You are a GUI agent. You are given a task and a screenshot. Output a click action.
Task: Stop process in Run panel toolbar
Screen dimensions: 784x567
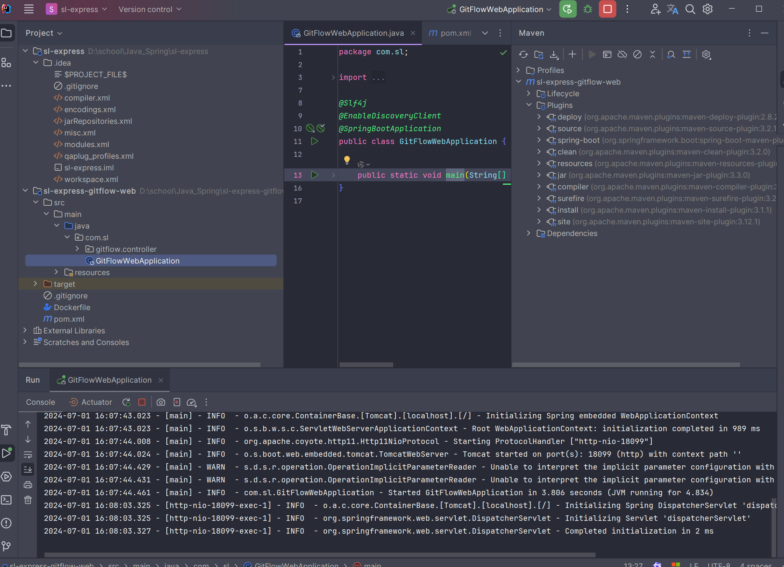(142, 402)
